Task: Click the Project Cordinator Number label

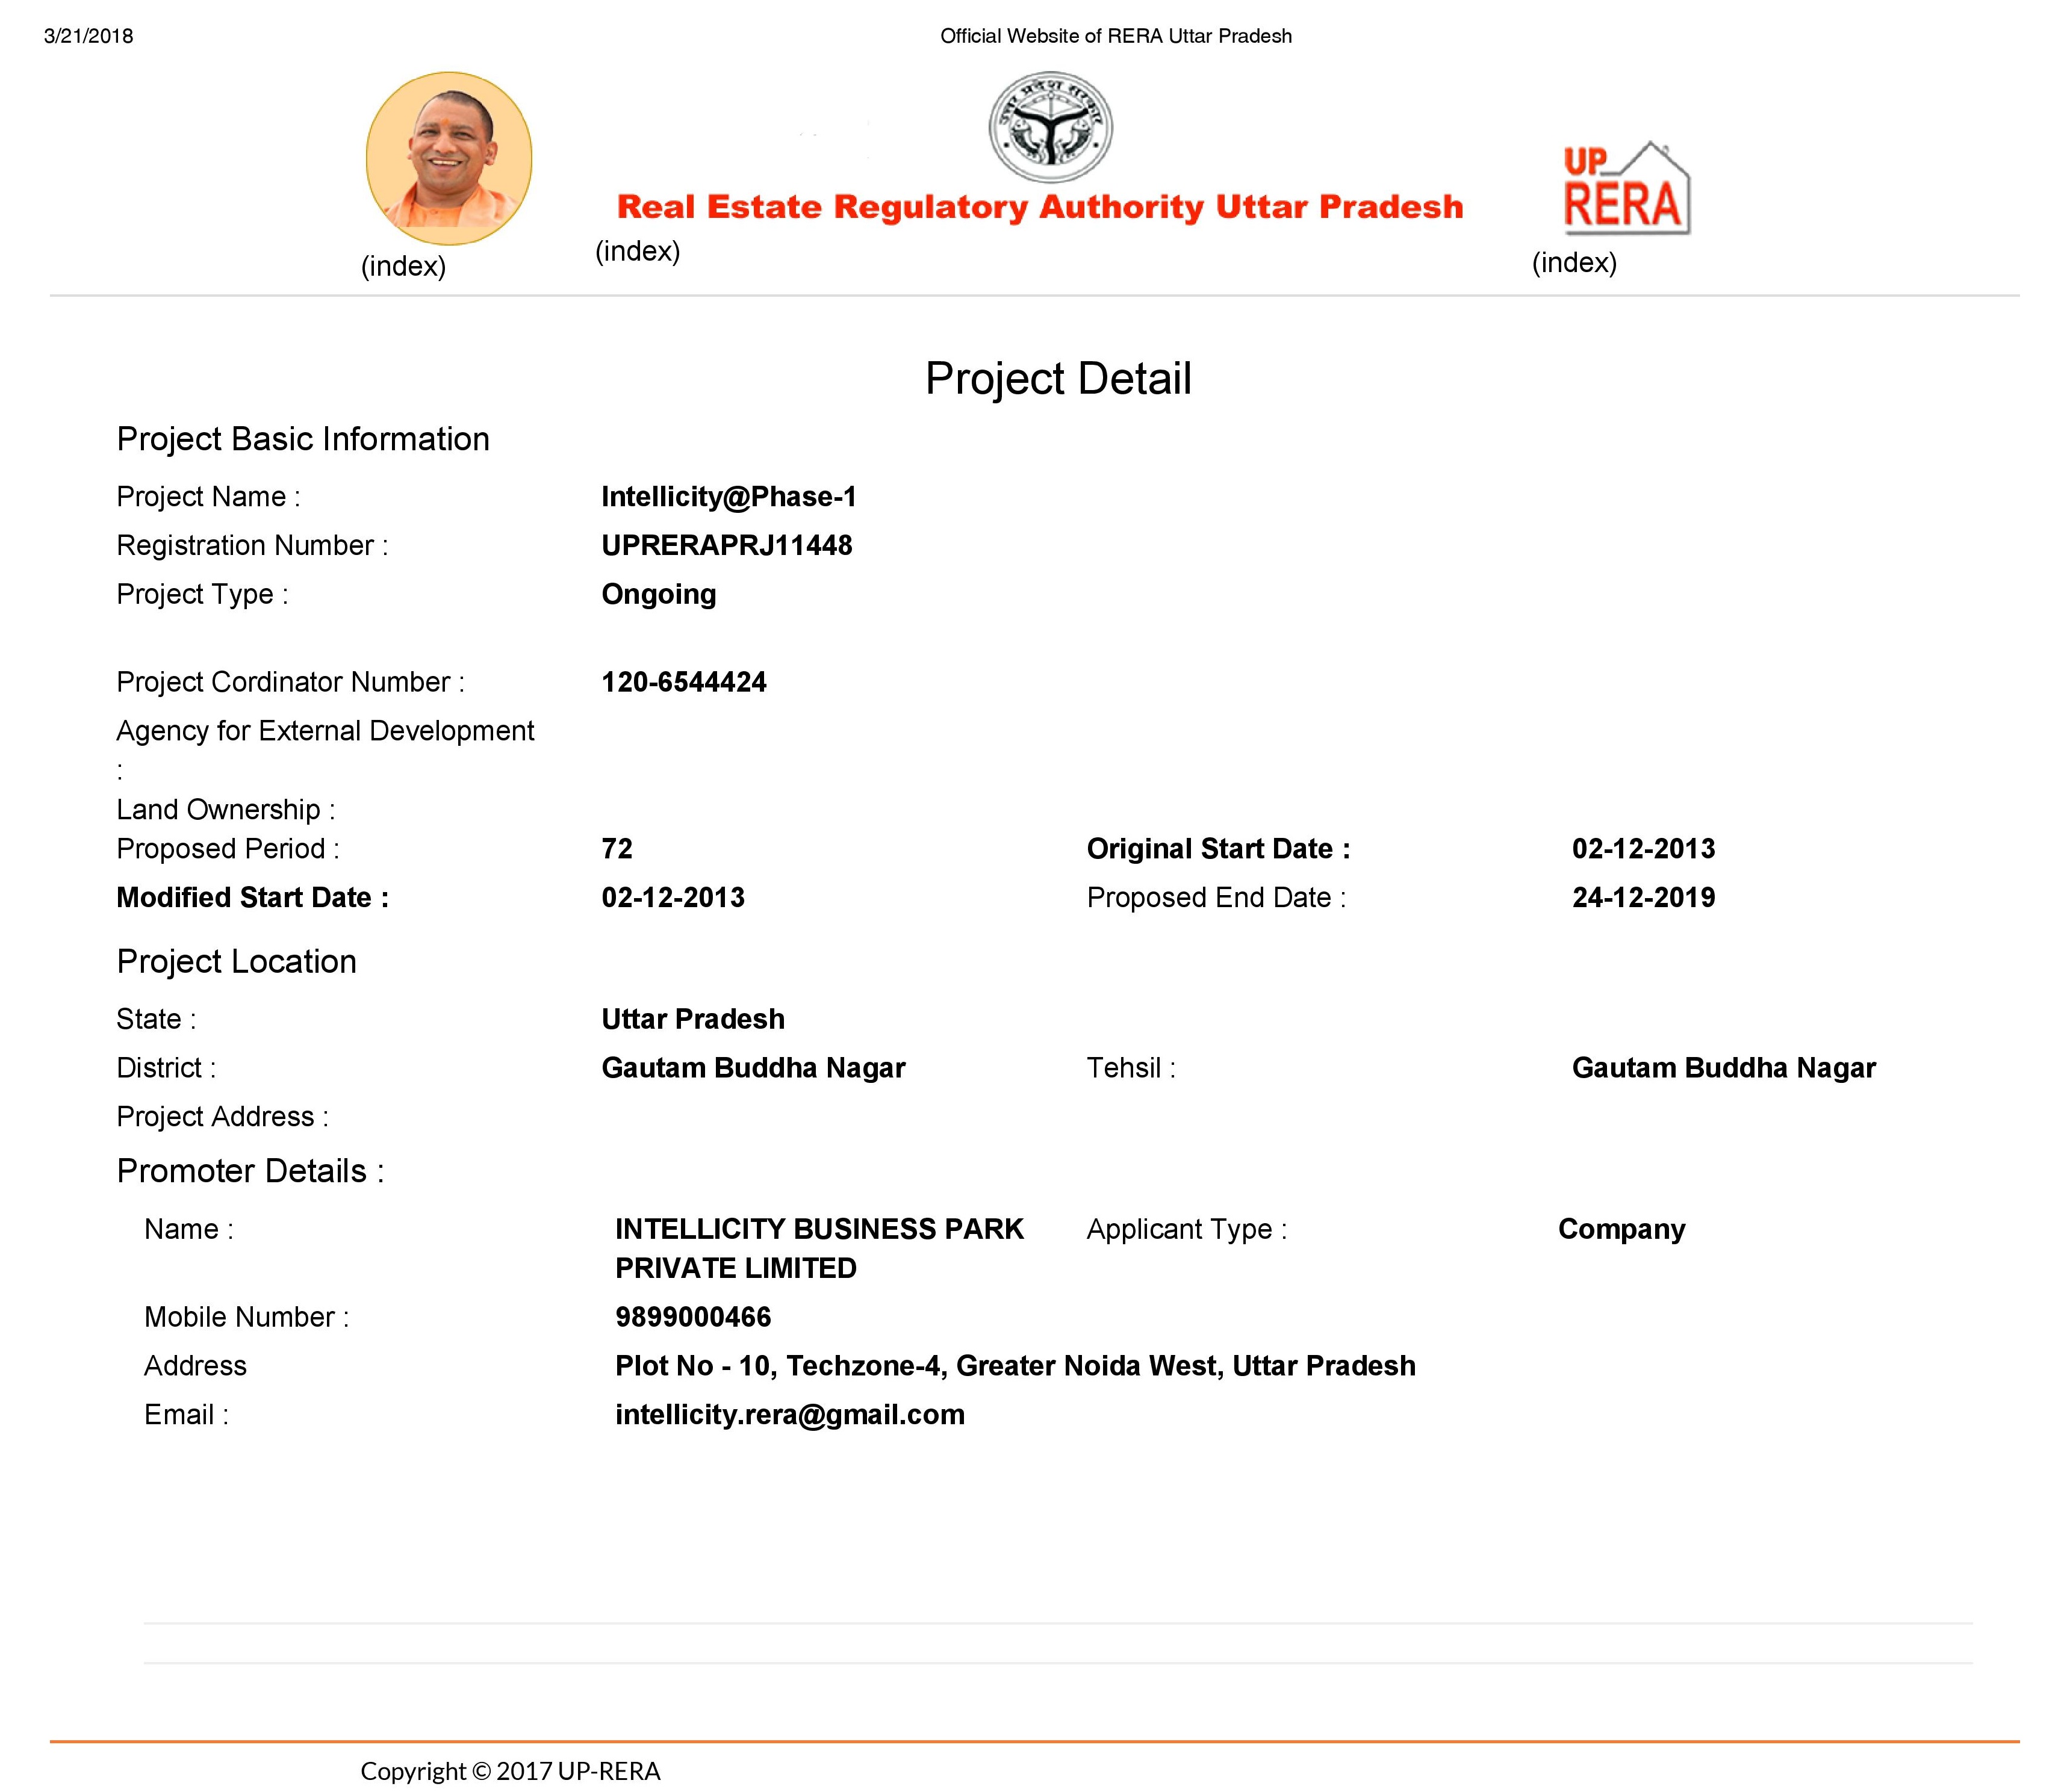Action: click(x=290, y=682)
